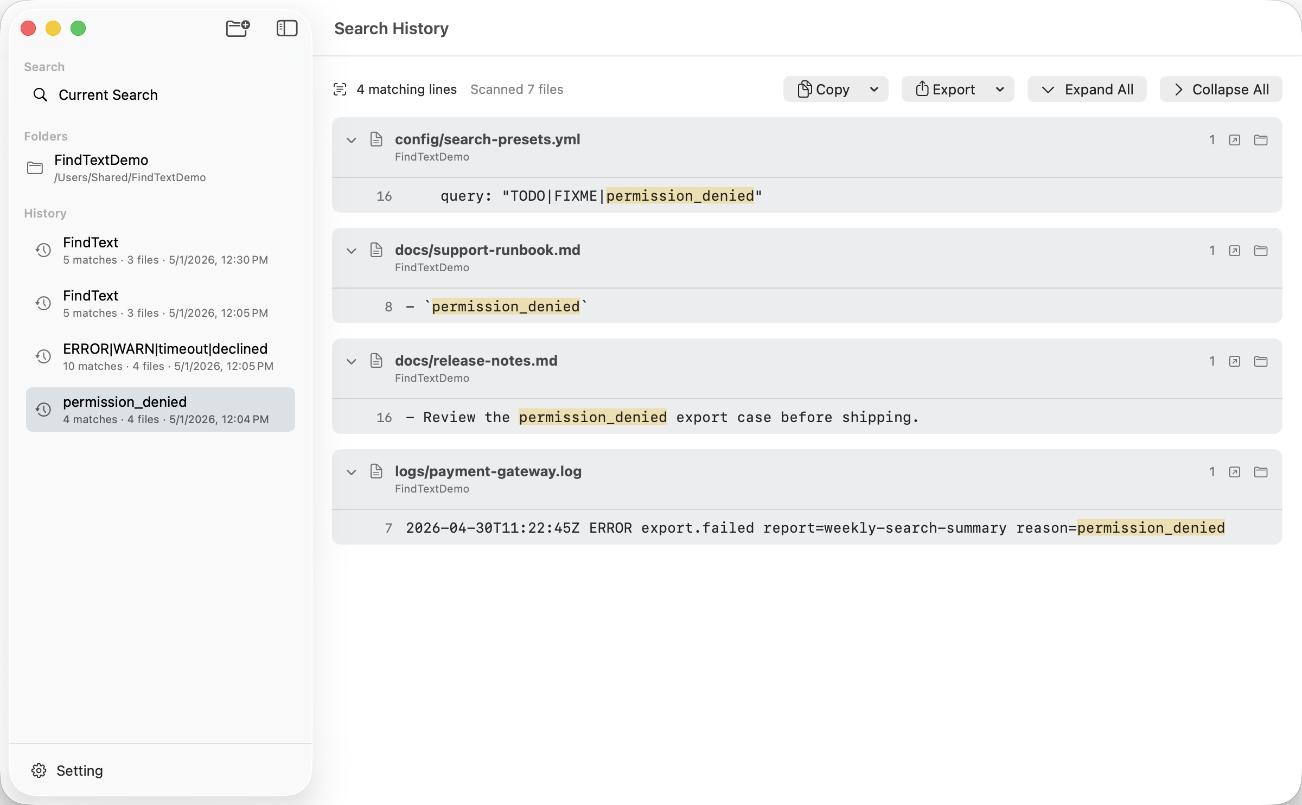The image size is (1302, 805).
Task: Click the Setting gear icon
Action: [x=39, y=771]
